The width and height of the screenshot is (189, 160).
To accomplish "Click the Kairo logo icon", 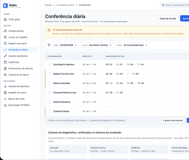I will [5, 6].
